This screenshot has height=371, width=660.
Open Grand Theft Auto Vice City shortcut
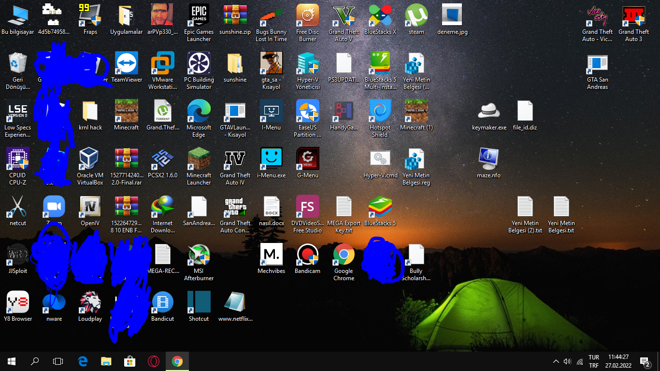point(598,23)
